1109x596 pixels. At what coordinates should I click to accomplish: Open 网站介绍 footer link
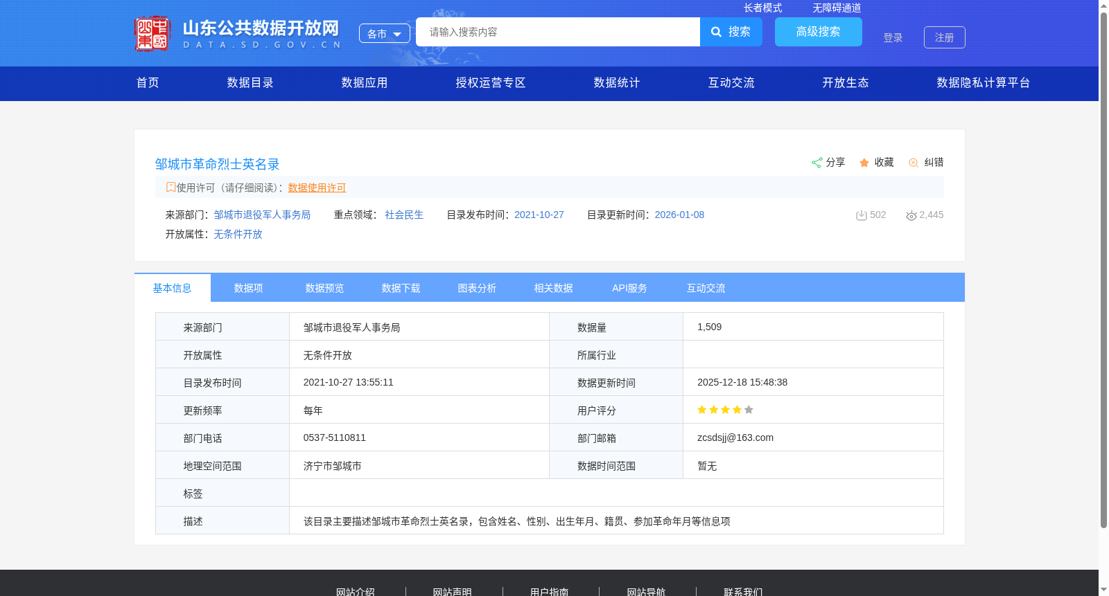click(356, 592)
